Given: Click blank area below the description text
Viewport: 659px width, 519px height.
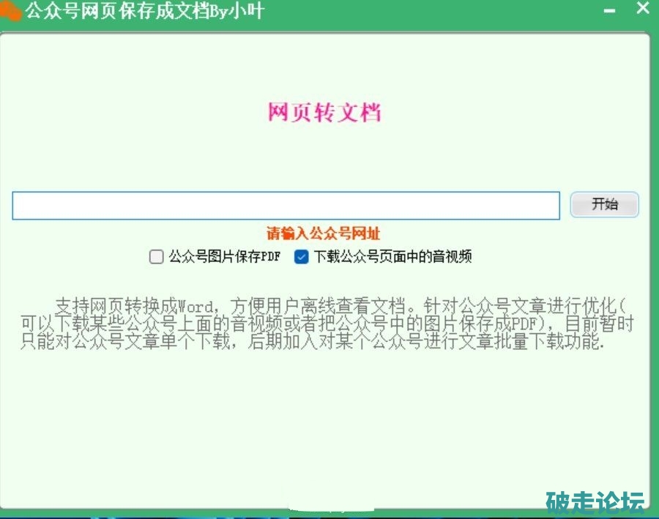Looking at the screenshot, I should pyautogui.click(x=324, y=425).
